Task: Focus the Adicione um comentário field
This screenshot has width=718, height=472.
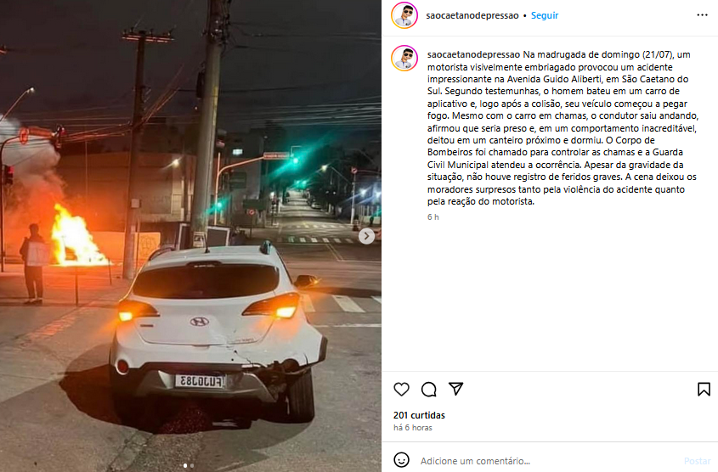Action: click(x=548, y=461)
